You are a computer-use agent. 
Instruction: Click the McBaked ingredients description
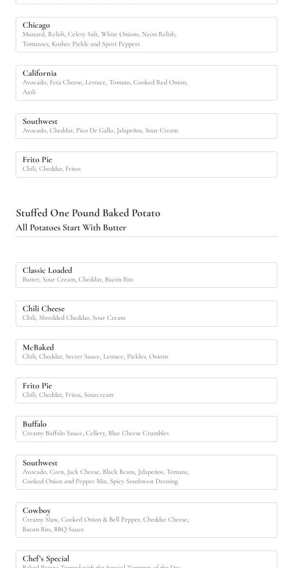95,356
